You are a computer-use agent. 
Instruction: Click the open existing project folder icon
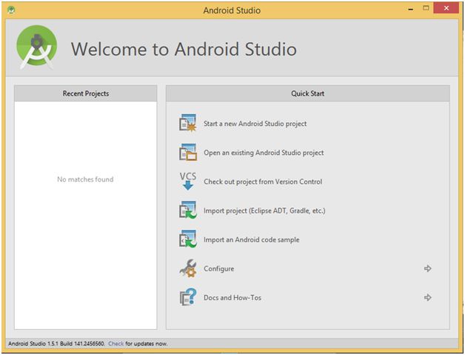tap(188, 152)
